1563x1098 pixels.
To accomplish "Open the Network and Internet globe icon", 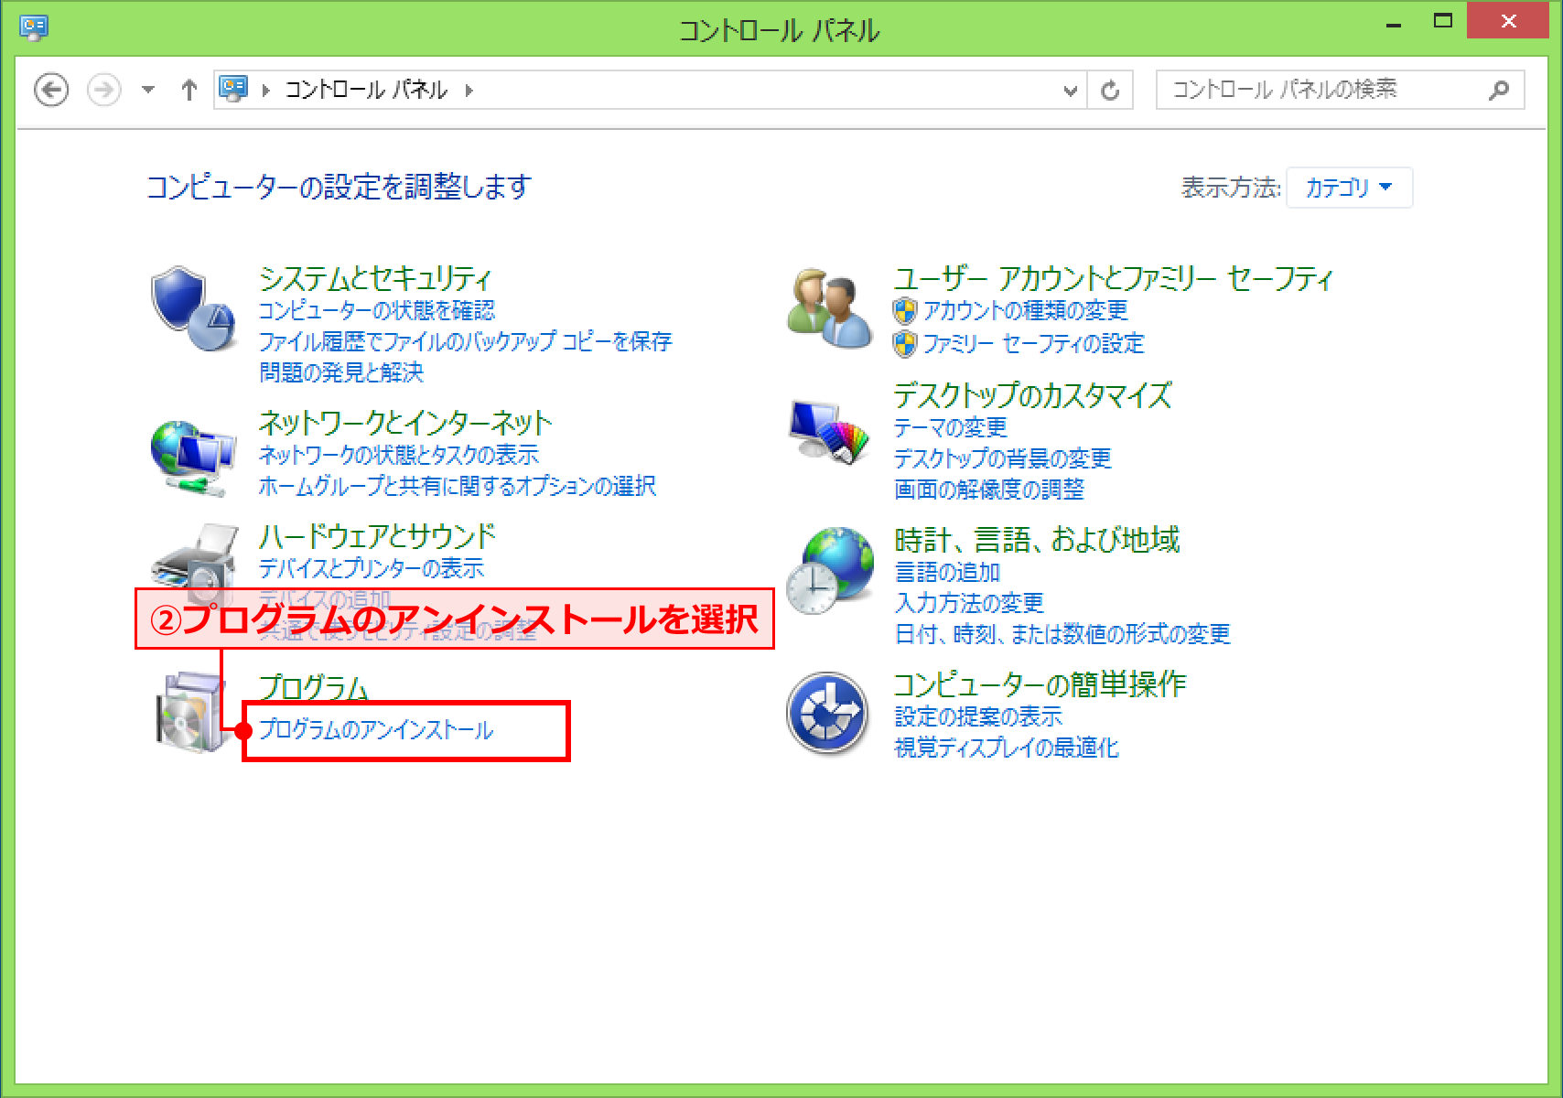I will tap(193, 457).
